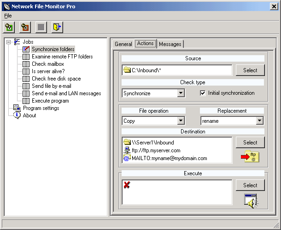The width and height of the screenshot is (281, 230).
Task: Click Select button next to Destination list
Action: click(250, 143)
